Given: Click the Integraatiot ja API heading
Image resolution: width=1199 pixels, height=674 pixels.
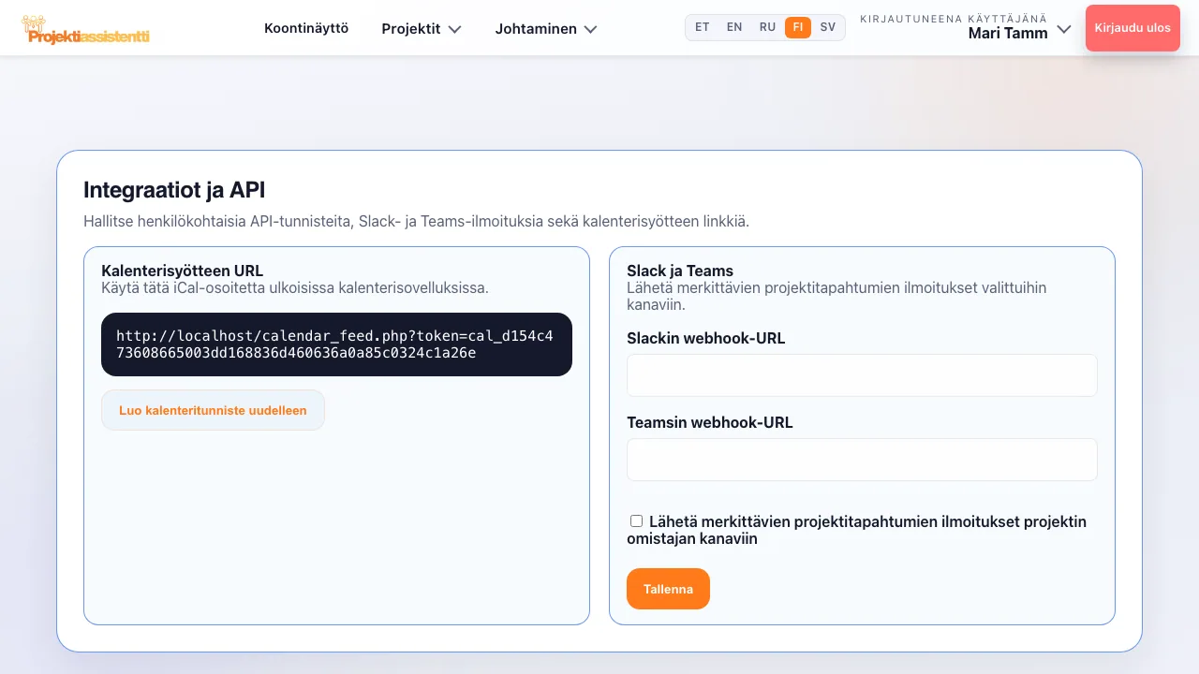Looking at the screenshot, I should [x=174, y=190].
